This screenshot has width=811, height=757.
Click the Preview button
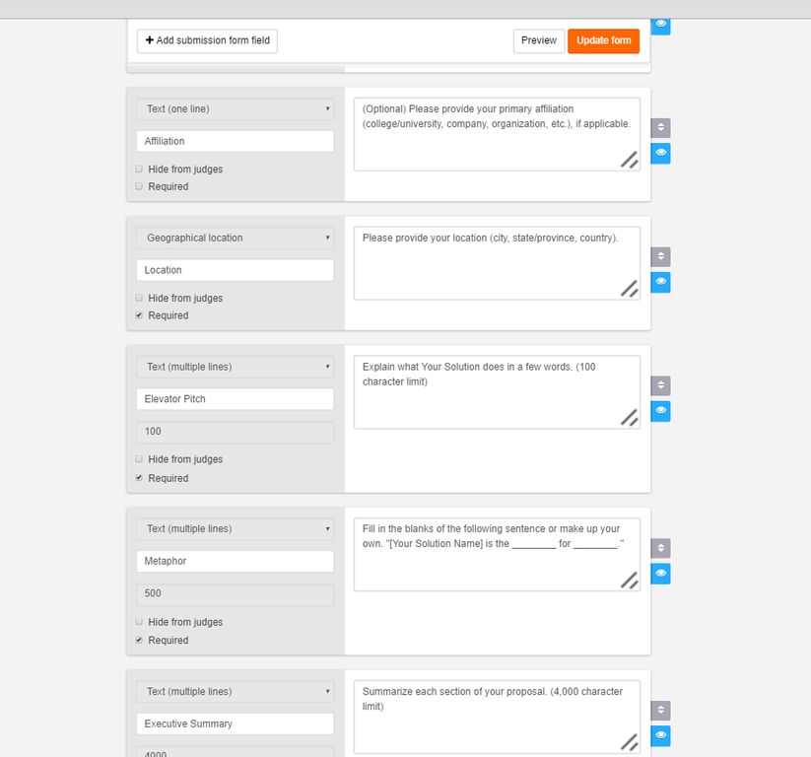point(538,40)
